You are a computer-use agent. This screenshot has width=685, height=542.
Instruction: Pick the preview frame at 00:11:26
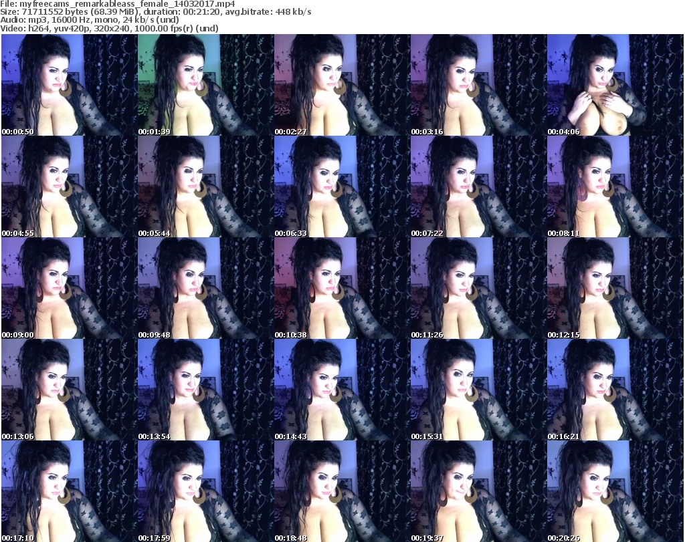(x=478, y=289)
